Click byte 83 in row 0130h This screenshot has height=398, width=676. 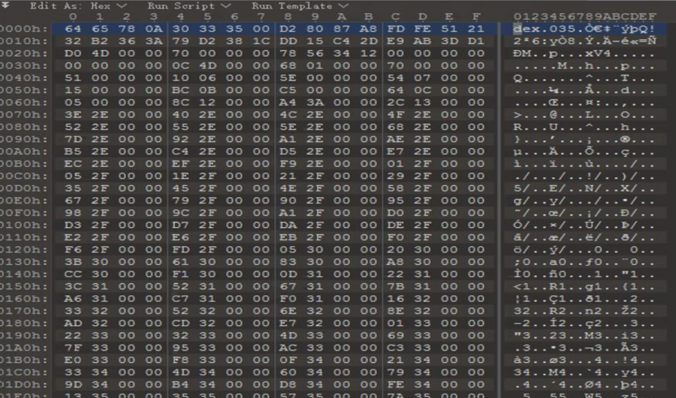click(288, 262)
